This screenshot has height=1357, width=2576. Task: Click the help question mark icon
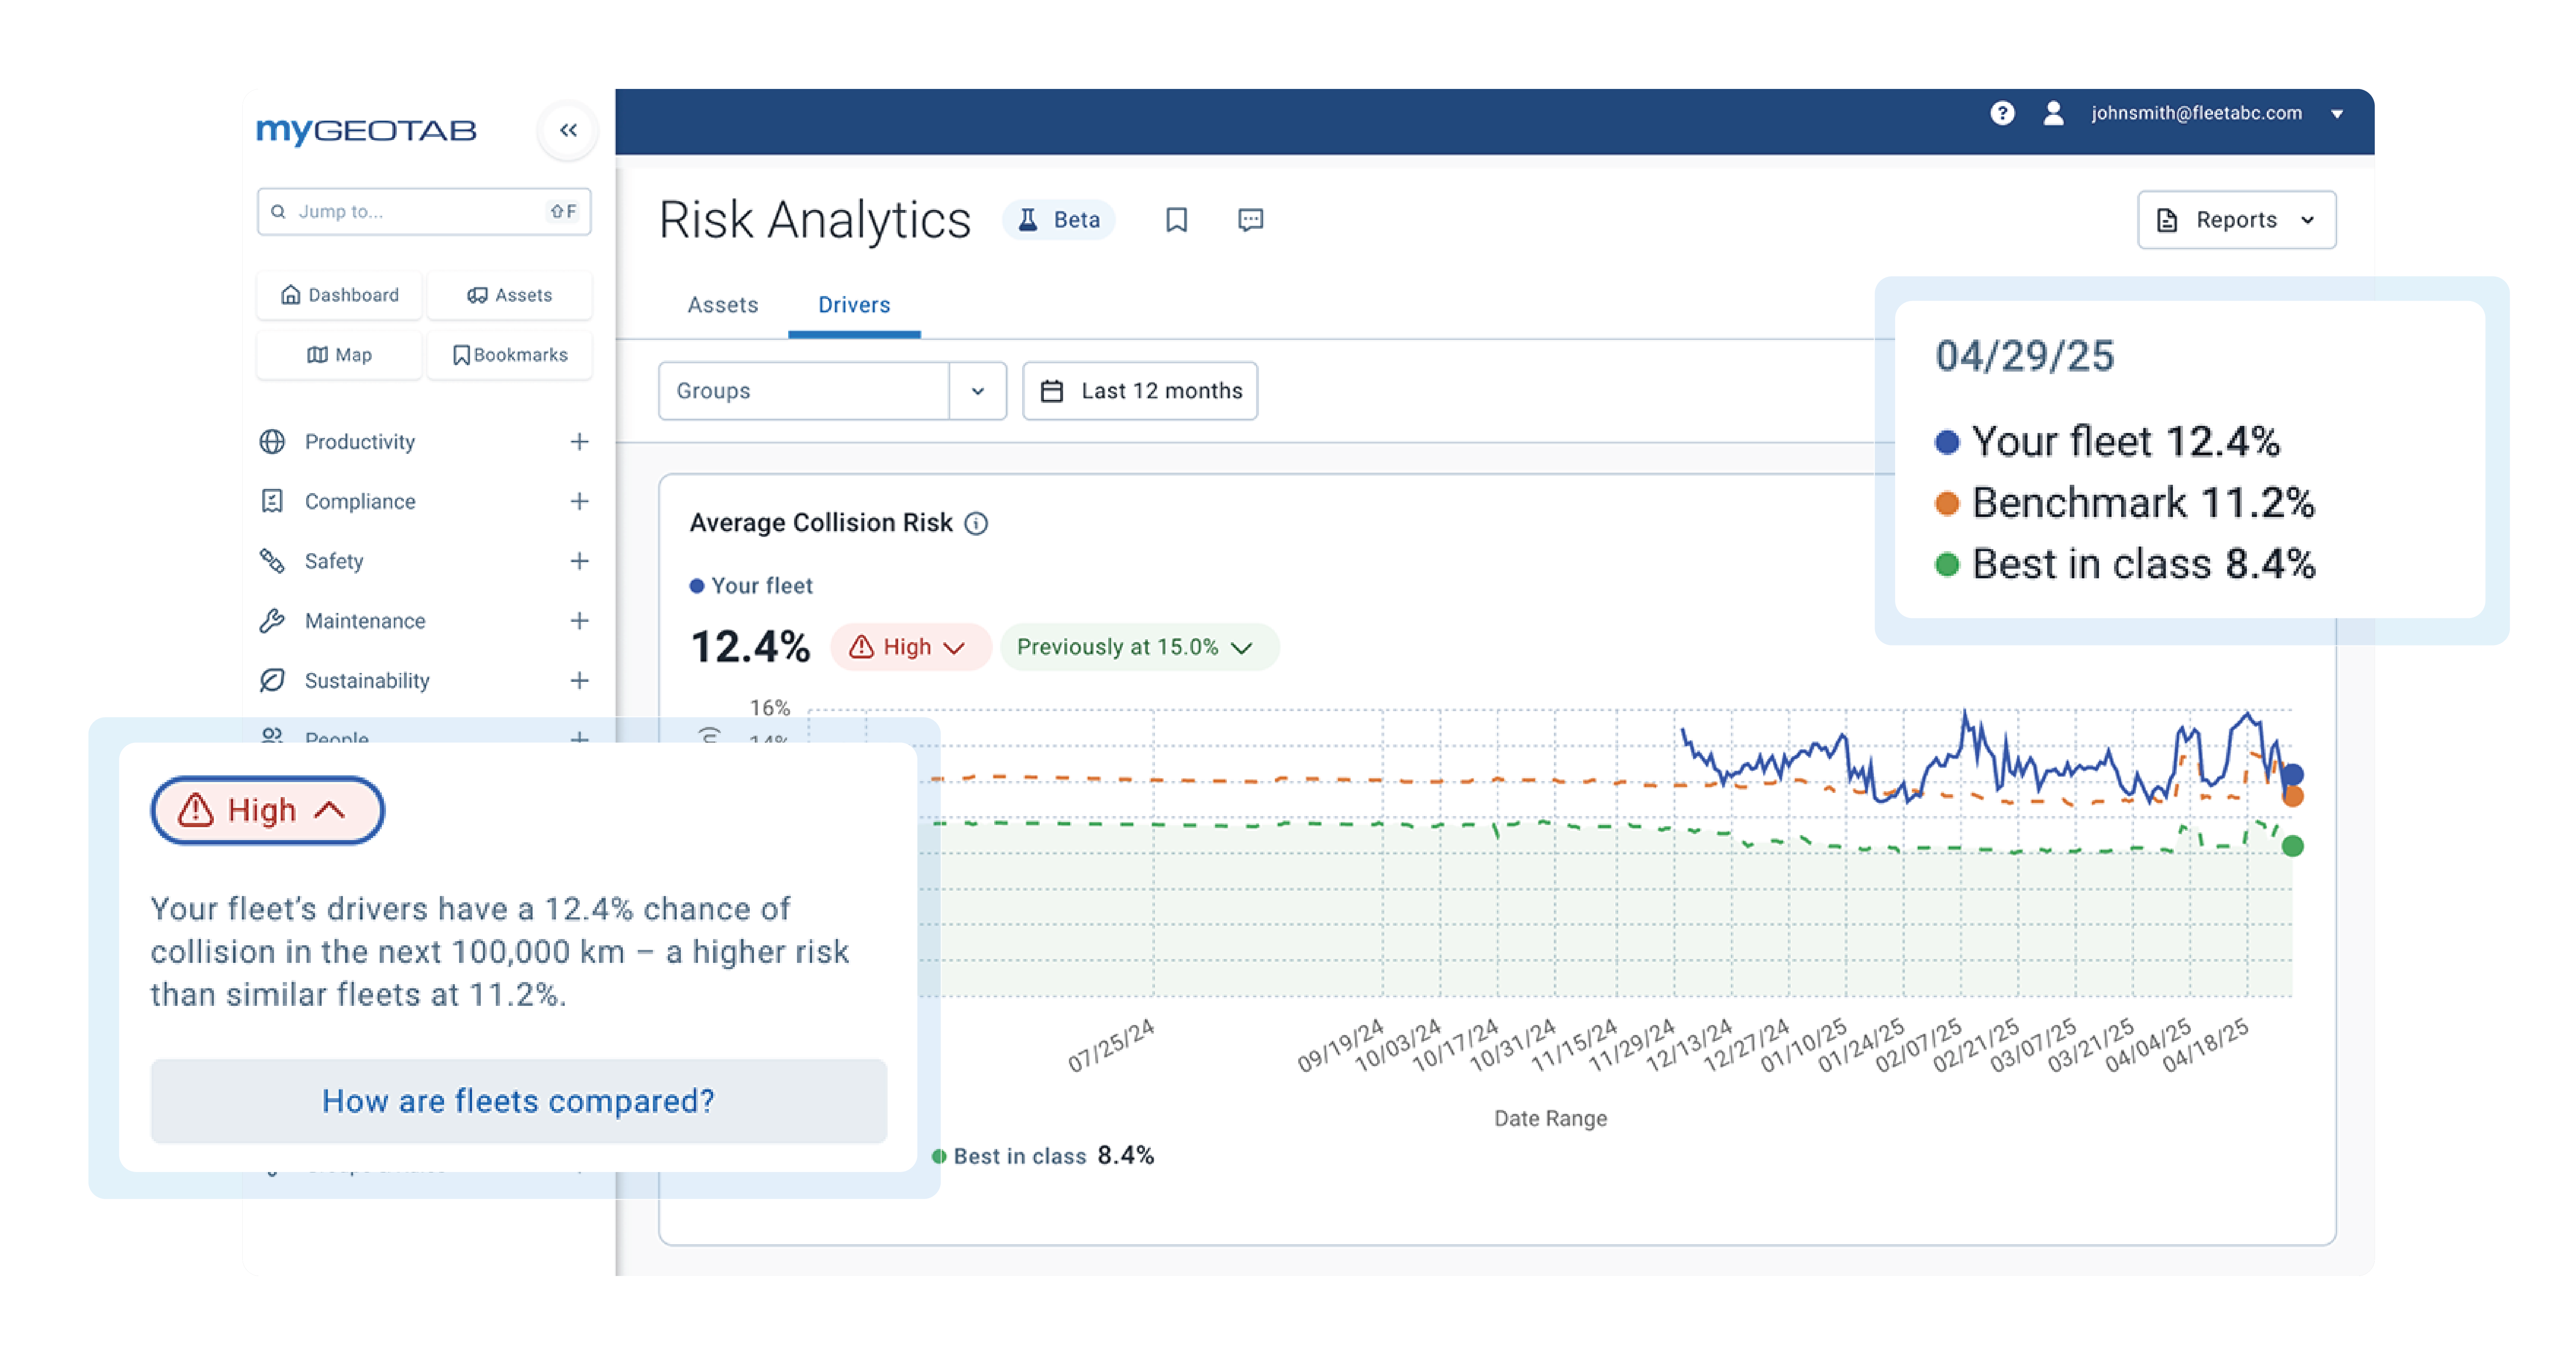(2001, 113)
